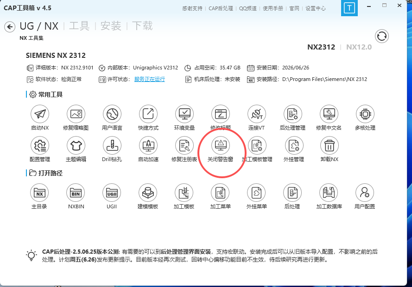Viewport: 412px width, 287px height.
Task: Open the UGII folder path
Action: pos(112,193)
